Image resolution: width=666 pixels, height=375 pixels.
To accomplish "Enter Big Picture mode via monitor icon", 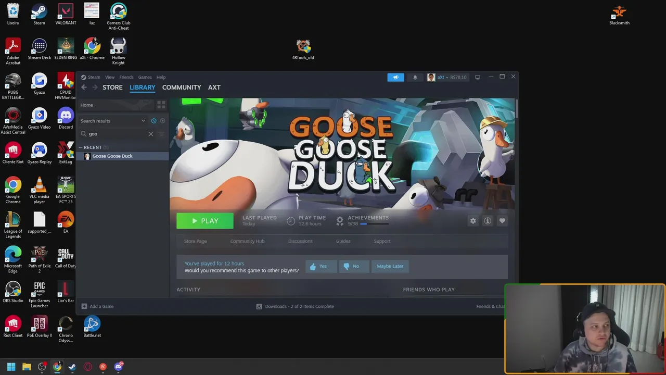I will coord(478,77).
